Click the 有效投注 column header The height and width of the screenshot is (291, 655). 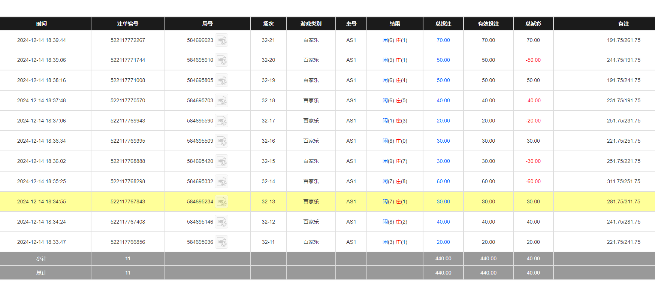pos(488,24)
